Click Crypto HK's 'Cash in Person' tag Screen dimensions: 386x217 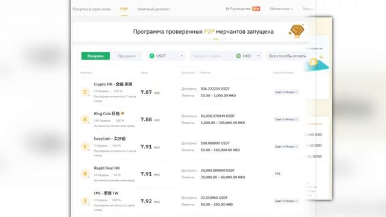(286, 92)
